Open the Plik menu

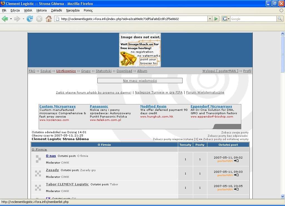[4, 10]
